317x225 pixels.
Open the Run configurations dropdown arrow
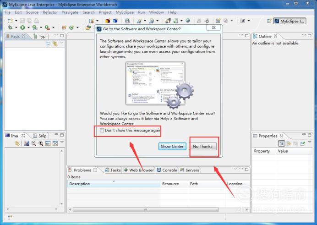[28, 27]
